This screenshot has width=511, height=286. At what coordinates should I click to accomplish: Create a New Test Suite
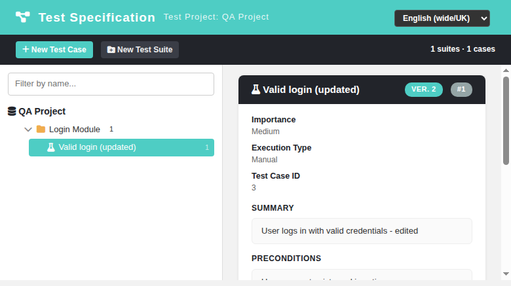[140, 50]
